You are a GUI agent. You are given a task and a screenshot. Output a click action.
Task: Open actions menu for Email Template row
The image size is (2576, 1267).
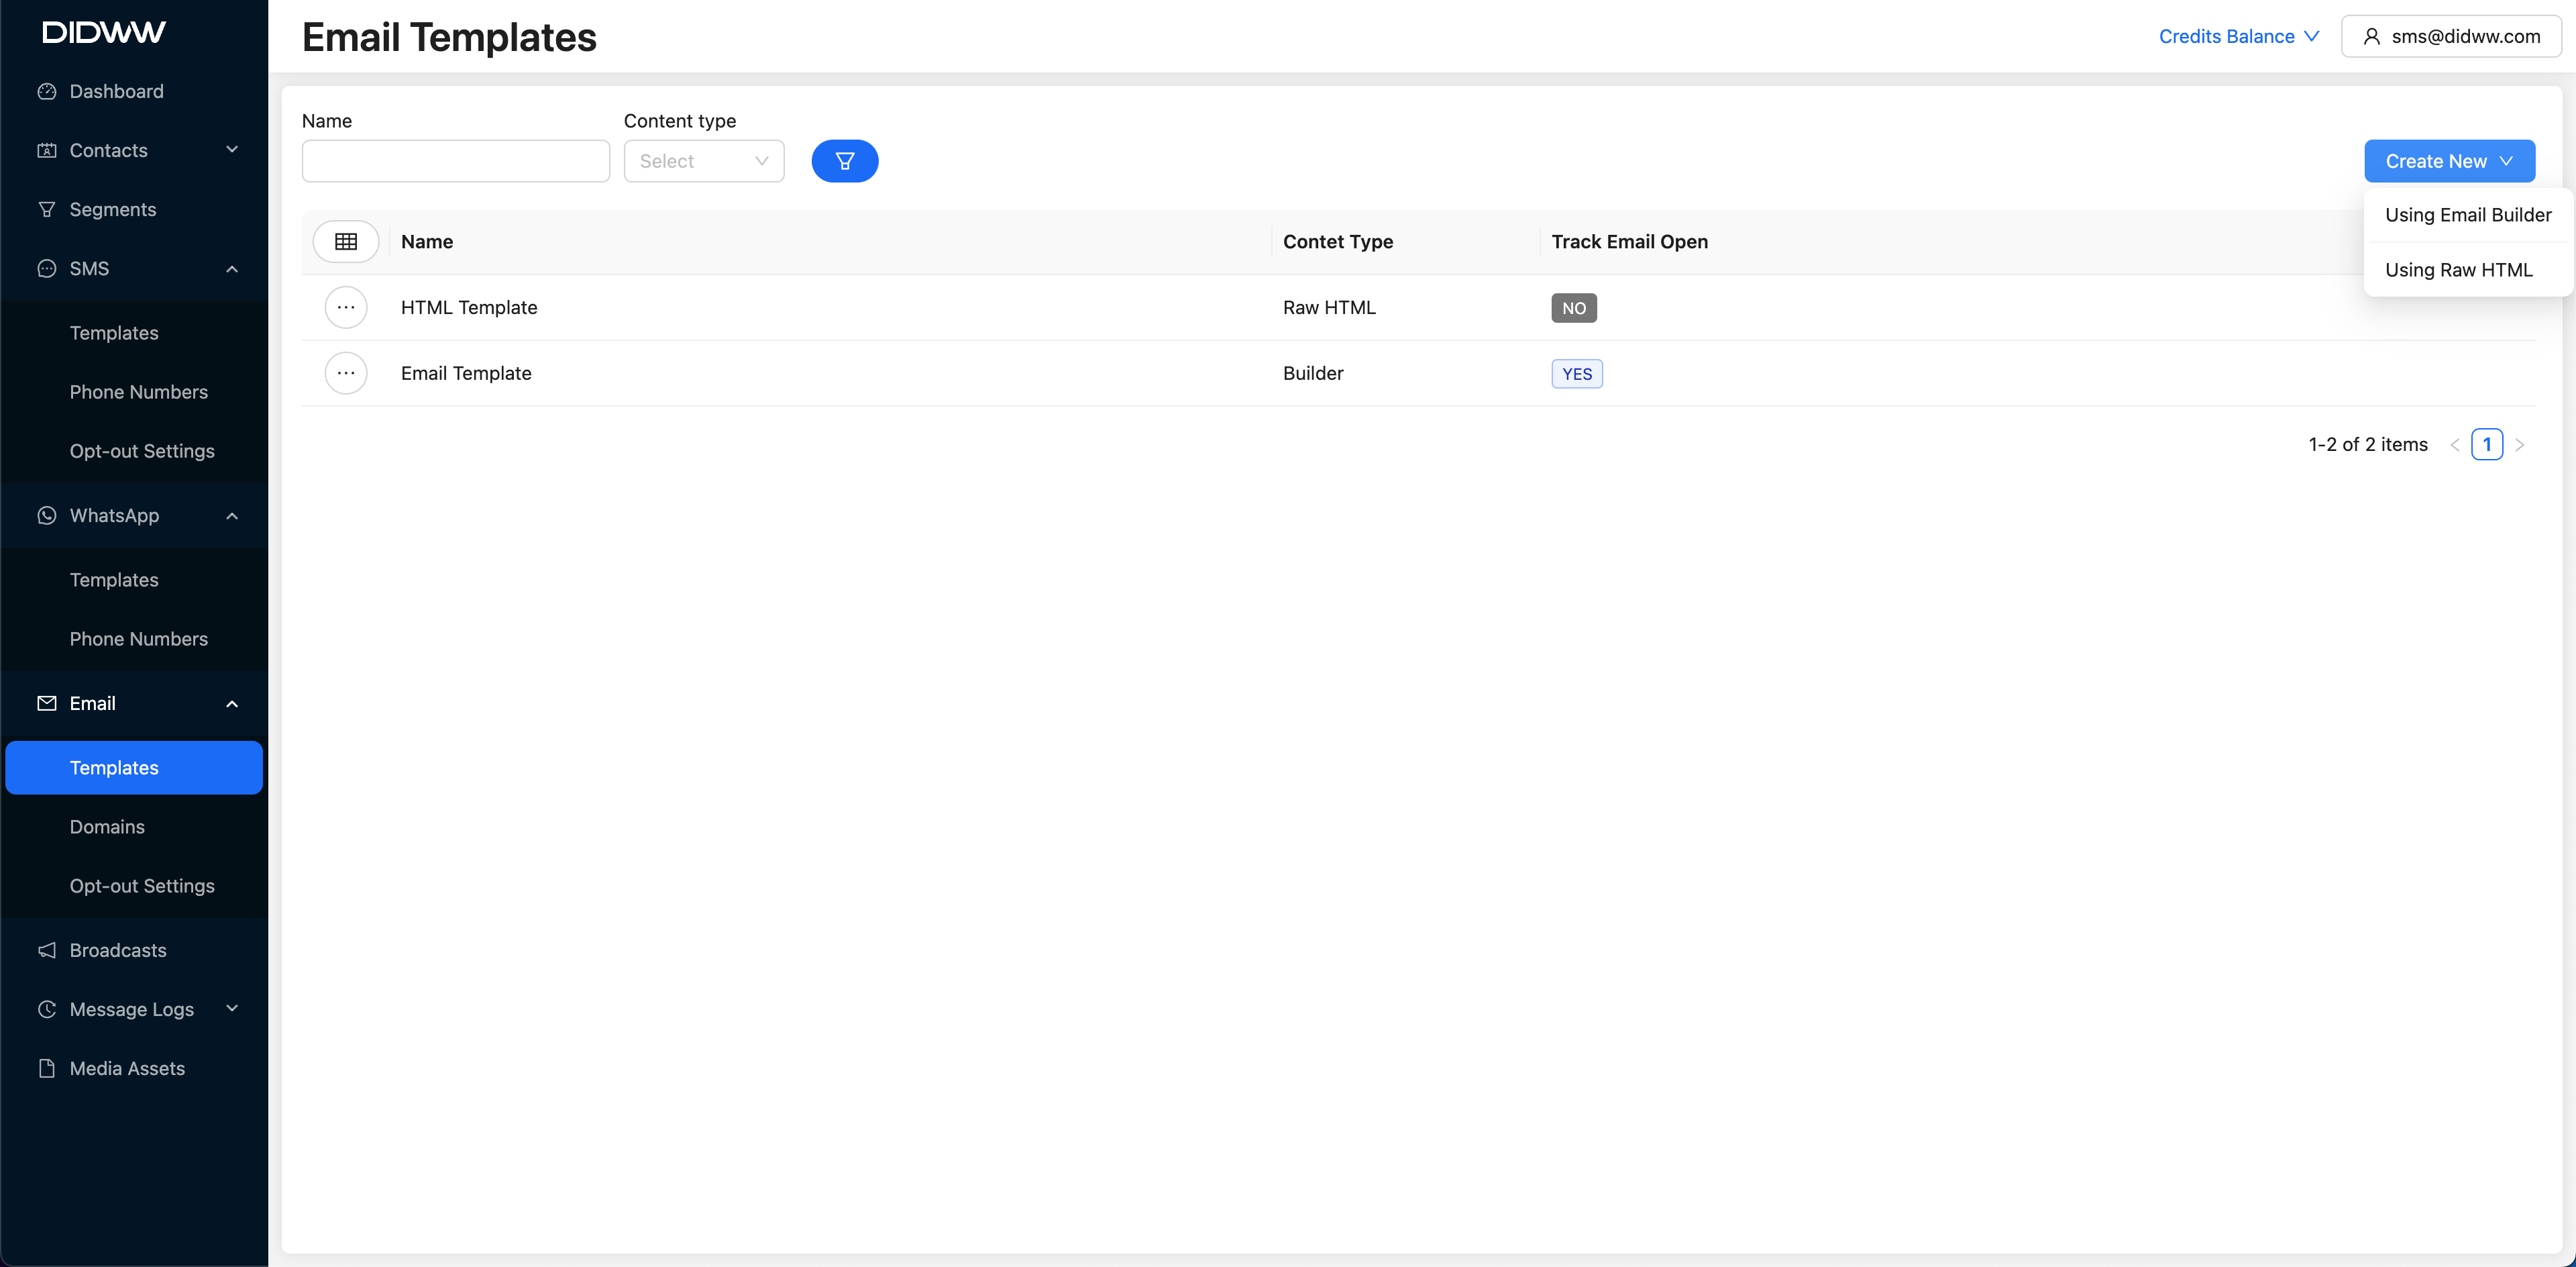[346, 373]
